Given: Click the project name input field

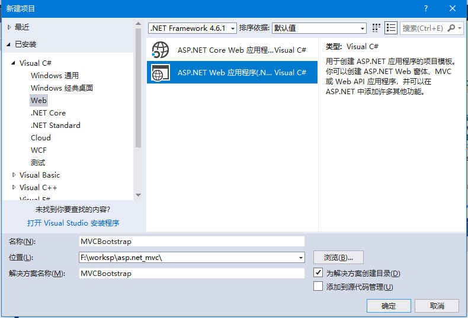Looking at the screenshot, I should [x=191, y=242].
